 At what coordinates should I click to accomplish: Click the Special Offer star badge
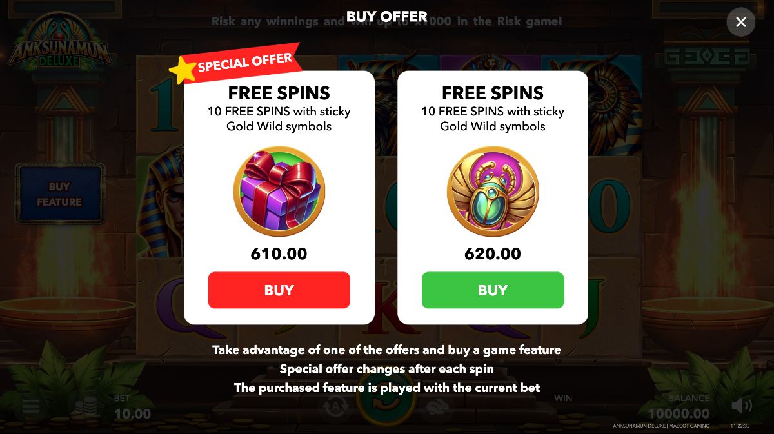click(234, 63)
